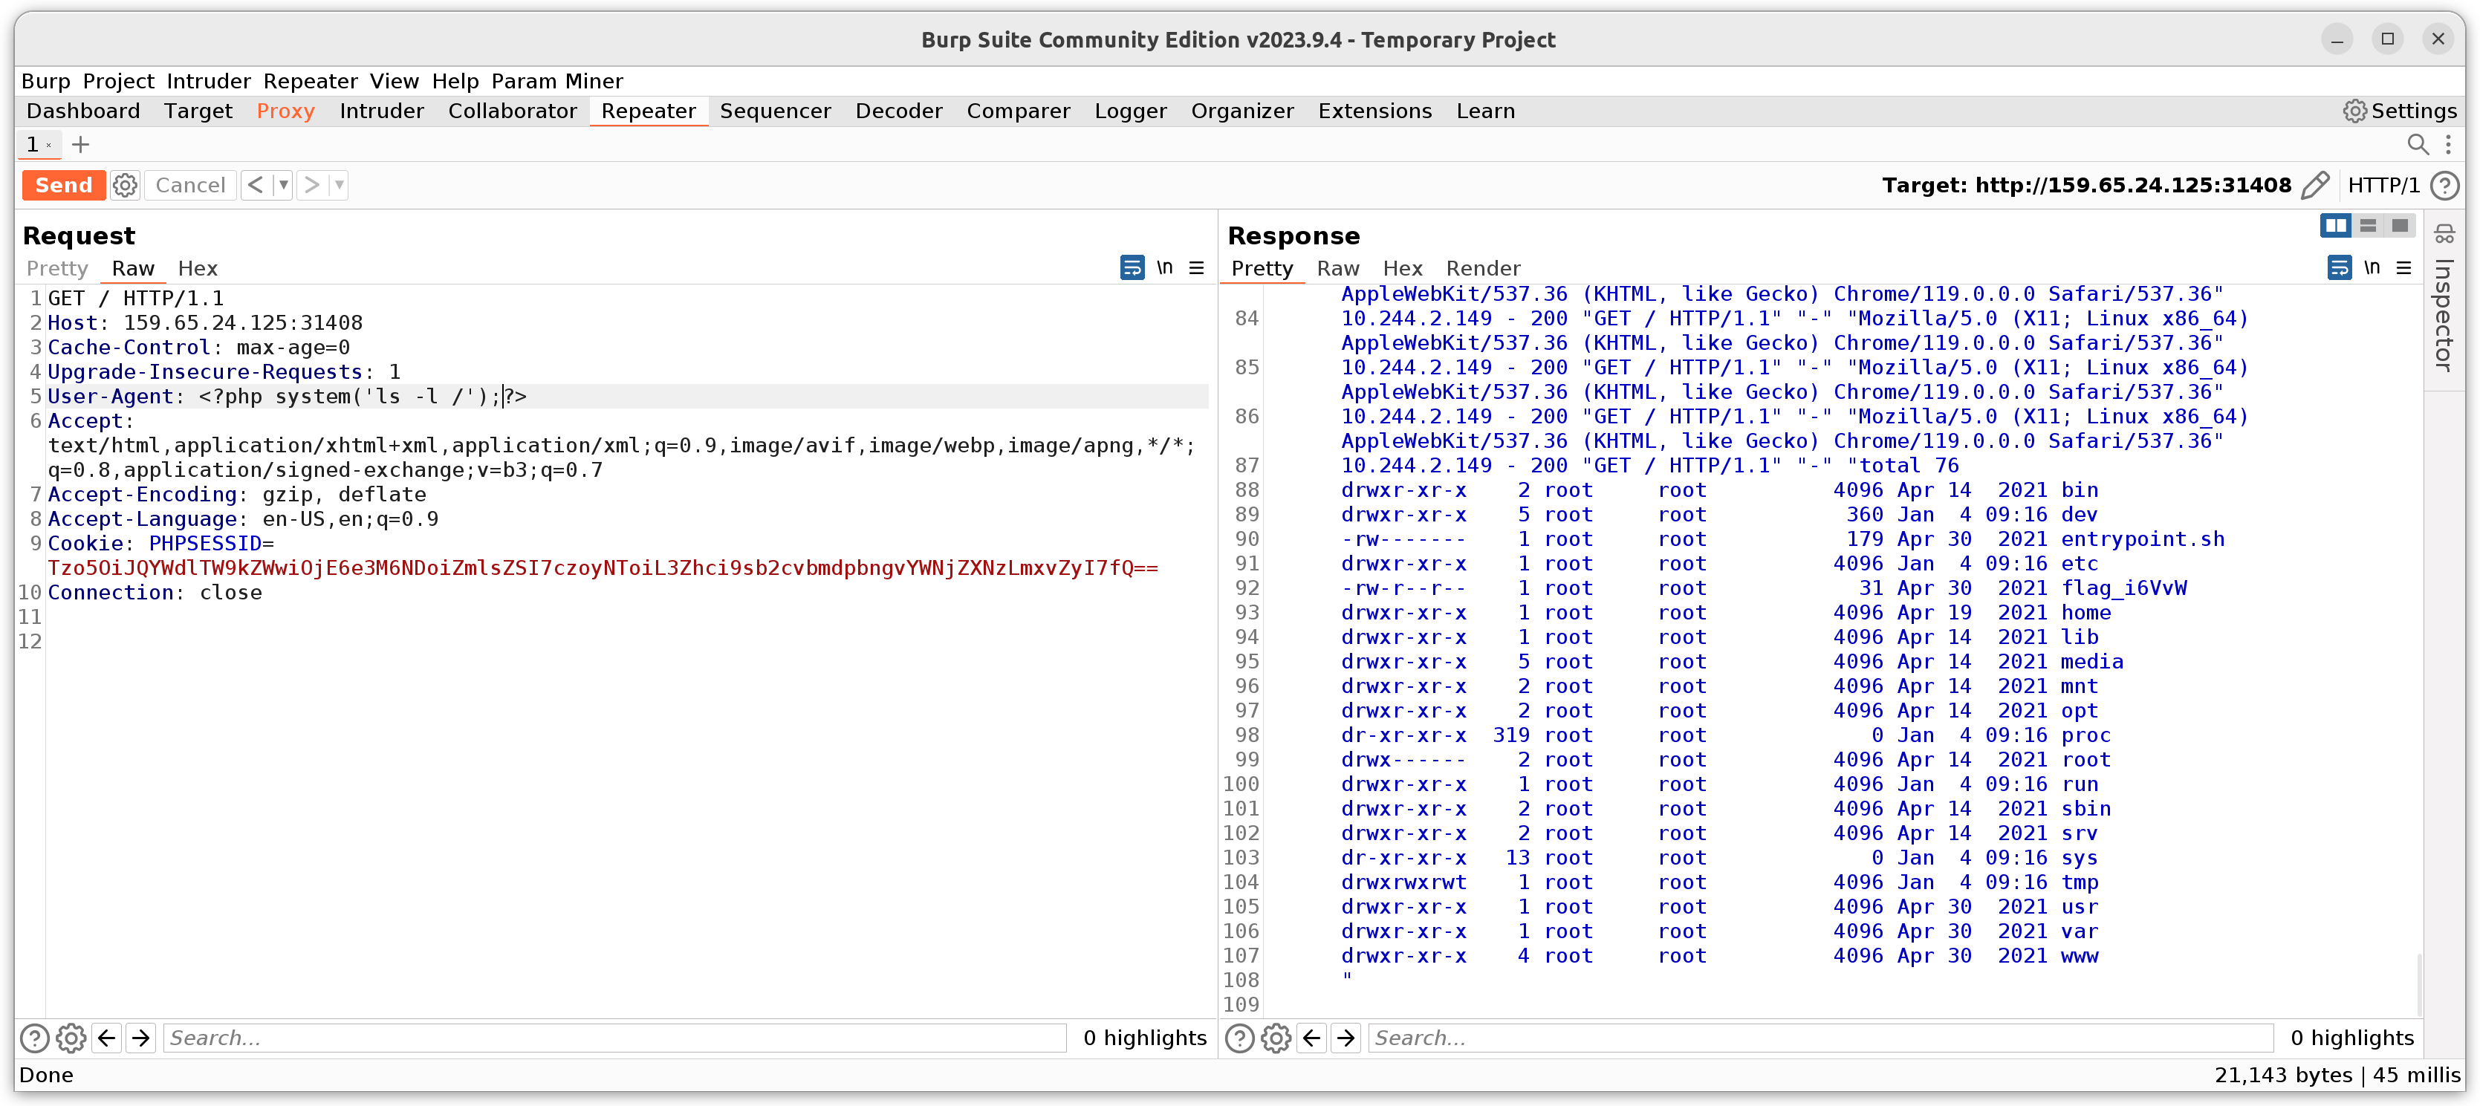The height and width of the screenshot is (1106, 2480).
Task: Close Repeater tab 1
Action: (49, 146)
